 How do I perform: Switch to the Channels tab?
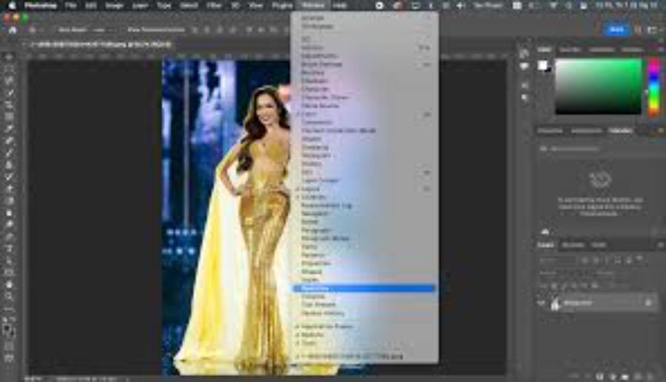pyautogui.click(x=573, y=245)
